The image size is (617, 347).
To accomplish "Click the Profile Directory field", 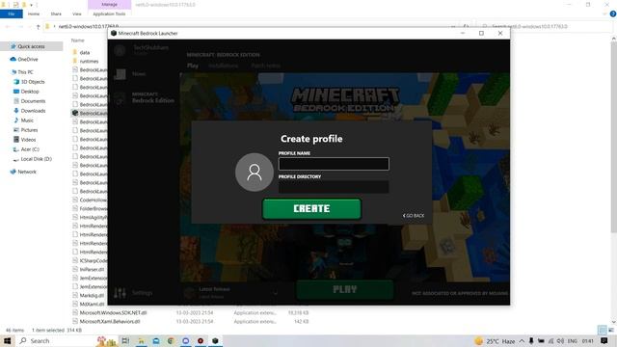I will (x=334, y=187).
